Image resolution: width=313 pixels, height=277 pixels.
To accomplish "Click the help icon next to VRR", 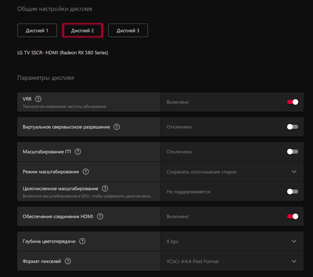I will point(38,99).
